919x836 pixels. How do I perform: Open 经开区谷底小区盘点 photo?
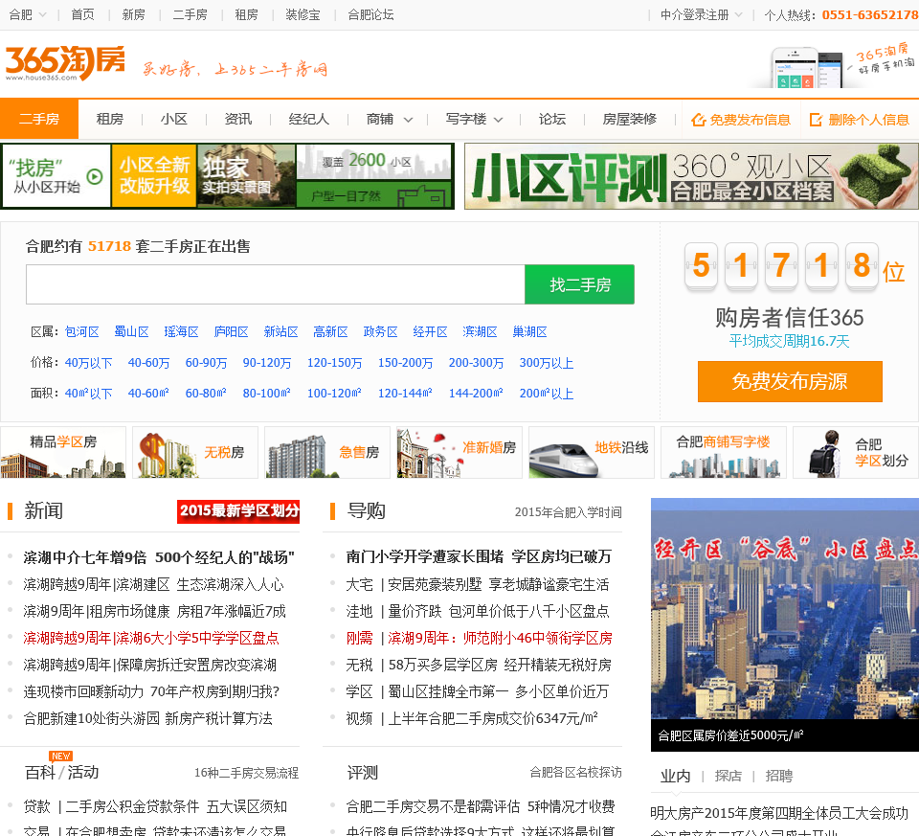[784, 624]
